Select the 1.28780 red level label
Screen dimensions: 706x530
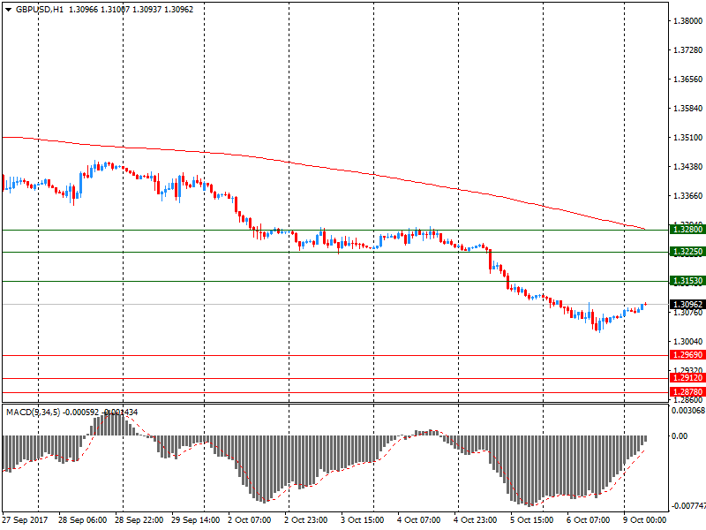[687, 391]
